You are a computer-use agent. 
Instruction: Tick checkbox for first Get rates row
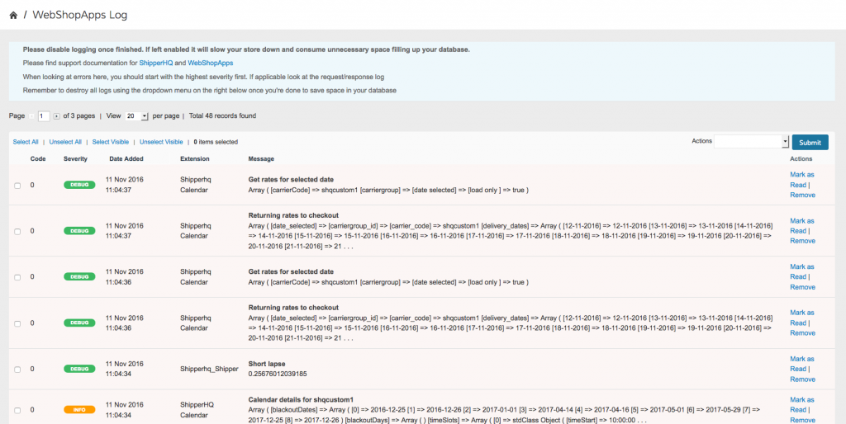pyautogui.click(x=17, y=185)
